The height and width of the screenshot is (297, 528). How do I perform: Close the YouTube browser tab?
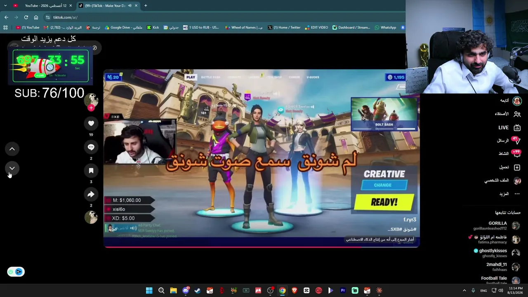click(71, 6)
